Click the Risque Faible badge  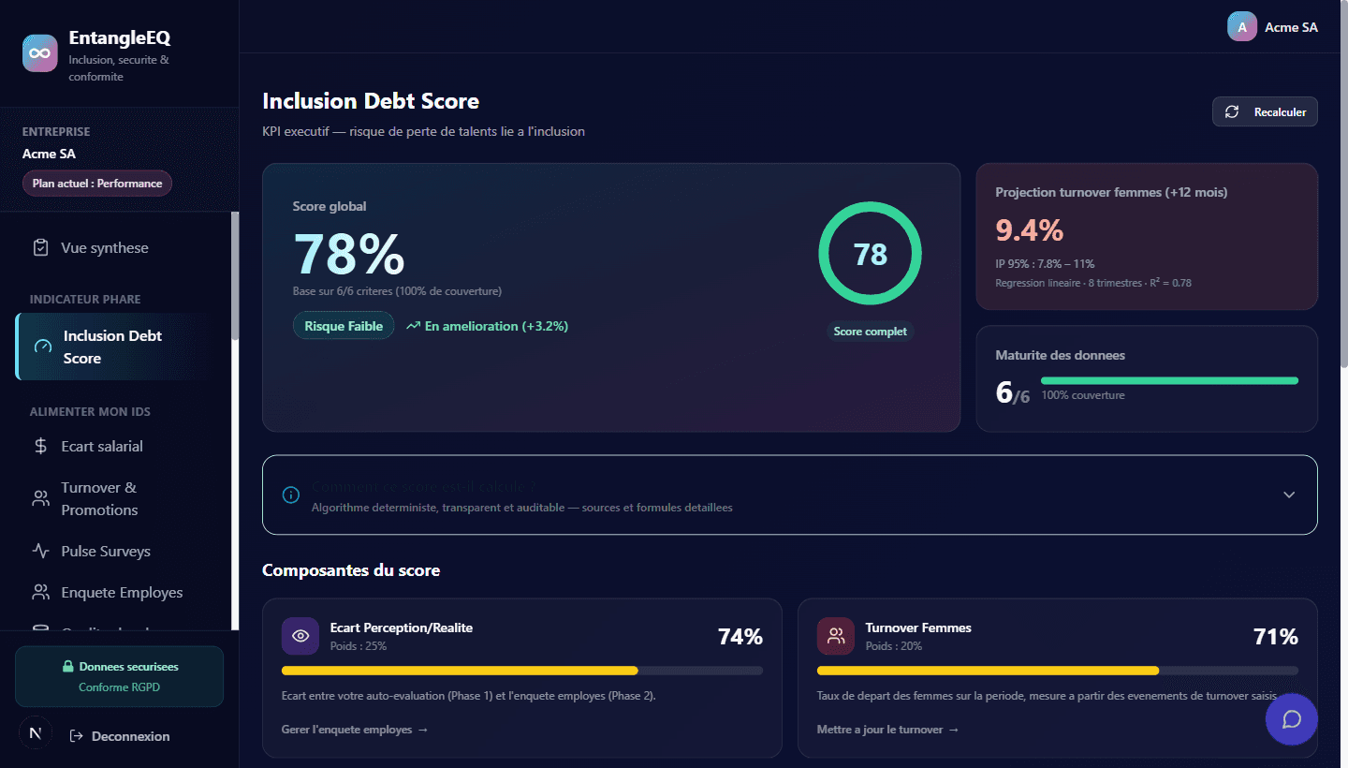click(344, 326)
